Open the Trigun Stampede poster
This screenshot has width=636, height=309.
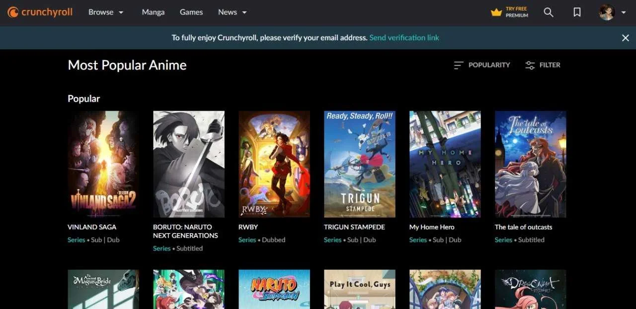pos(360,164)
